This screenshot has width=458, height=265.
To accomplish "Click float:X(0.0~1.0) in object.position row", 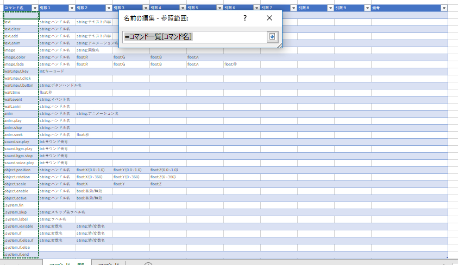I will tap(94, 170).
